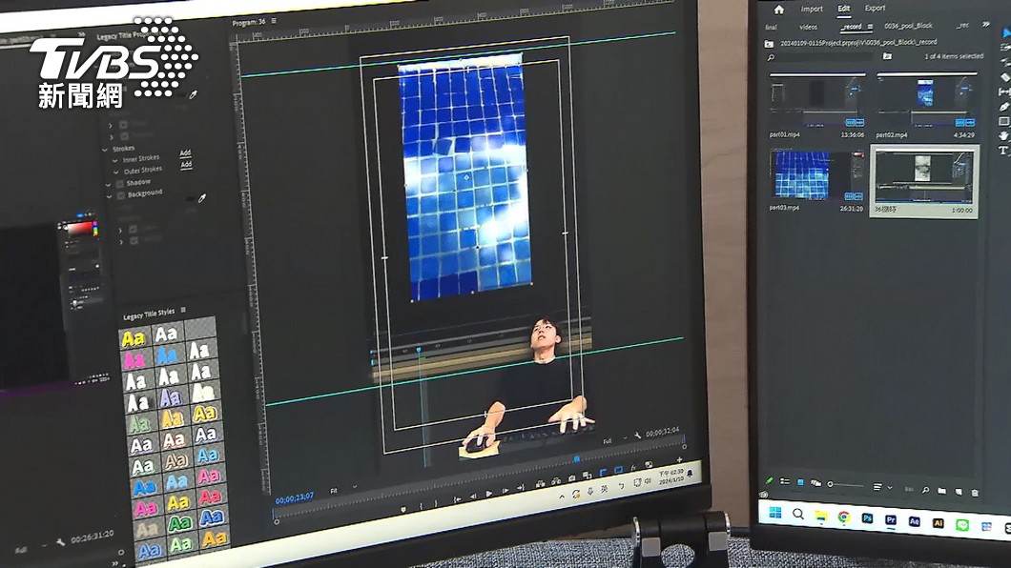Open Program monitor panel menu
The width and height of the screenshot is (1011, 568).
click(274, 21)
